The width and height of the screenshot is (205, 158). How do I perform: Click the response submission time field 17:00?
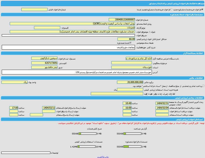click(x=14, y=108)
